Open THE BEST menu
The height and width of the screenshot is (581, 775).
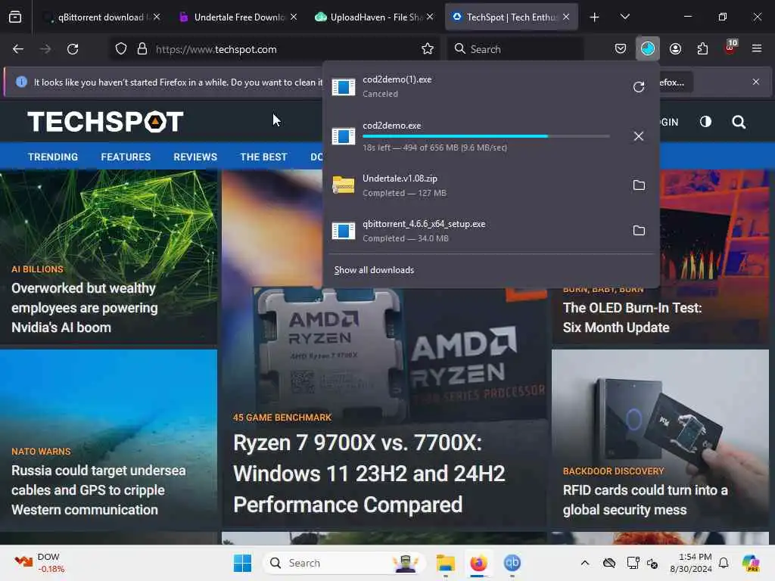click(x=263, y=157)
